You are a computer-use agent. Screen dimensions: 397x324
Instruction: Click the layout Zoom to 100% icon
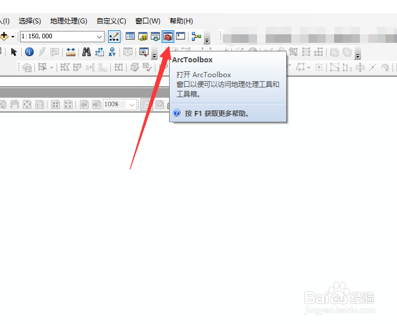click(x=39, y=104)
